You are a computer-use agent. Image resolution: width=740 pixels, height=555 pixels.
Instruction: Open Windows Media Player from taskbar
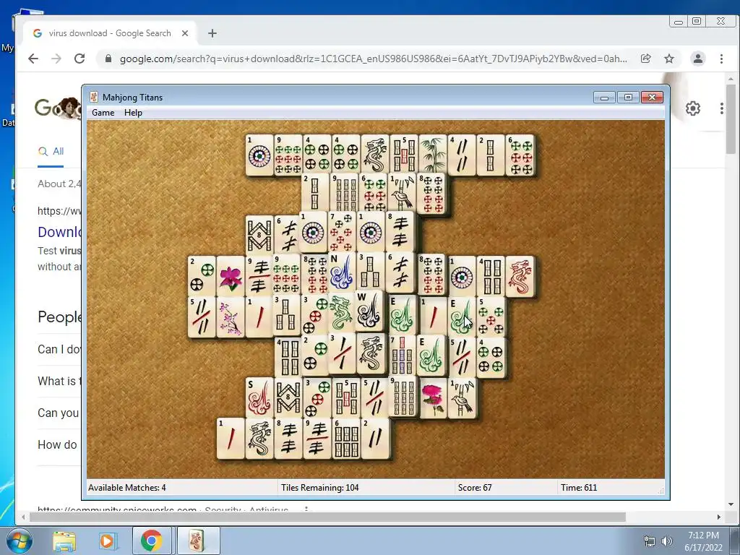coord(107,541)
